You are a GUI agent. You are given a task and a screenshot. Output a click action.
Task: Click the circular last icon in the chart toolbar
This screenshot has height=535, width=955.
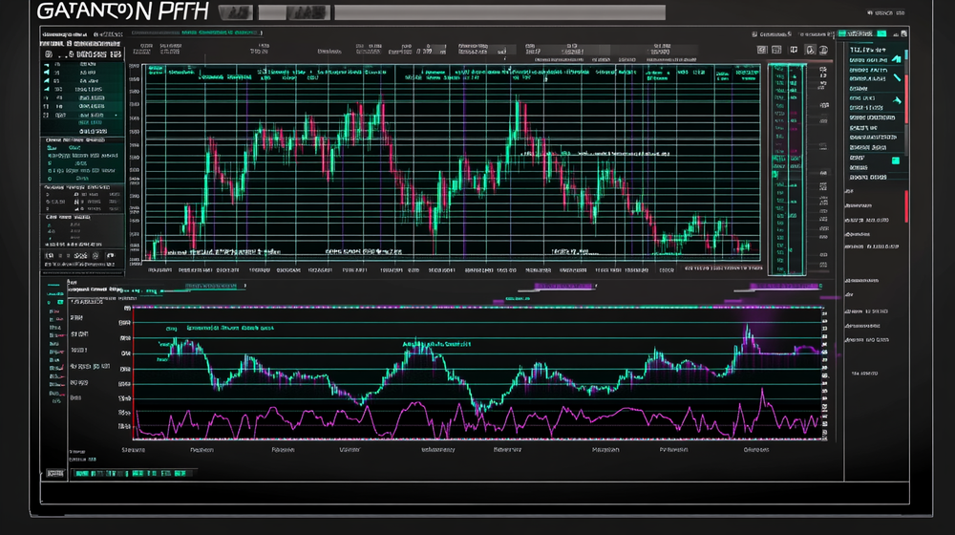click(x=823, y=49)
